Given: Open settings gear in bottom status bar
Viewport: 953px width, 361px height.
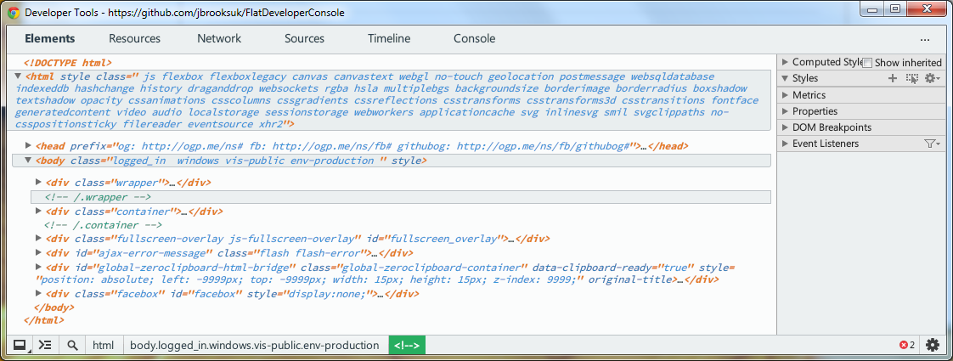Looking at the screenshot, I should click(x=933, y=345).
